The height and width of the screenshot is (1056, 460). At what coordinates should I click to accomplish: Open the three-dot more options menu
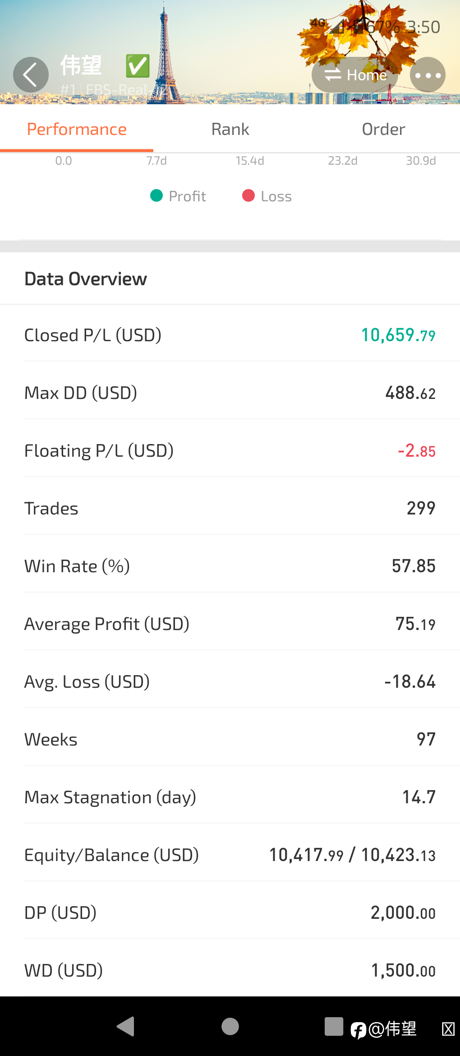[x=428, y=75]
